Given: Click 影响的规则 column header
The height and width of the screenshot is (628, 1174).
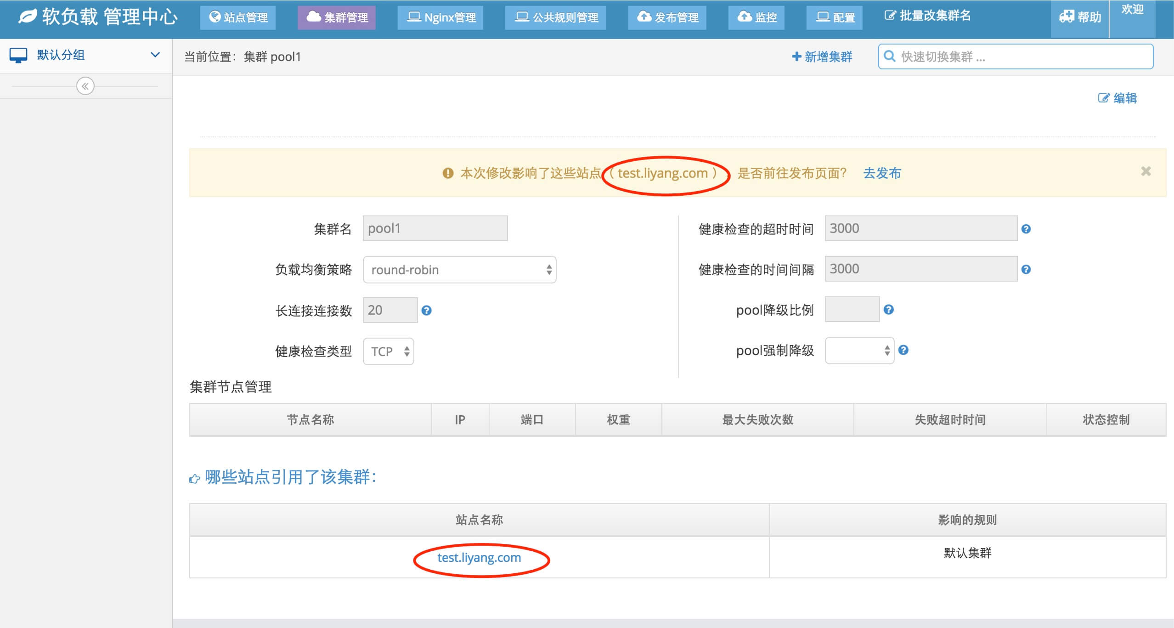Looking at the screenshot, I should 968,520.
